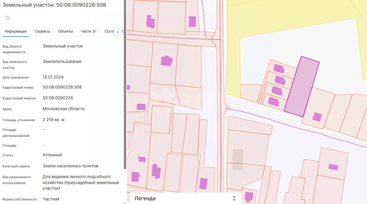
Task: Open the Сервисы tab
Action: point(42,31)
